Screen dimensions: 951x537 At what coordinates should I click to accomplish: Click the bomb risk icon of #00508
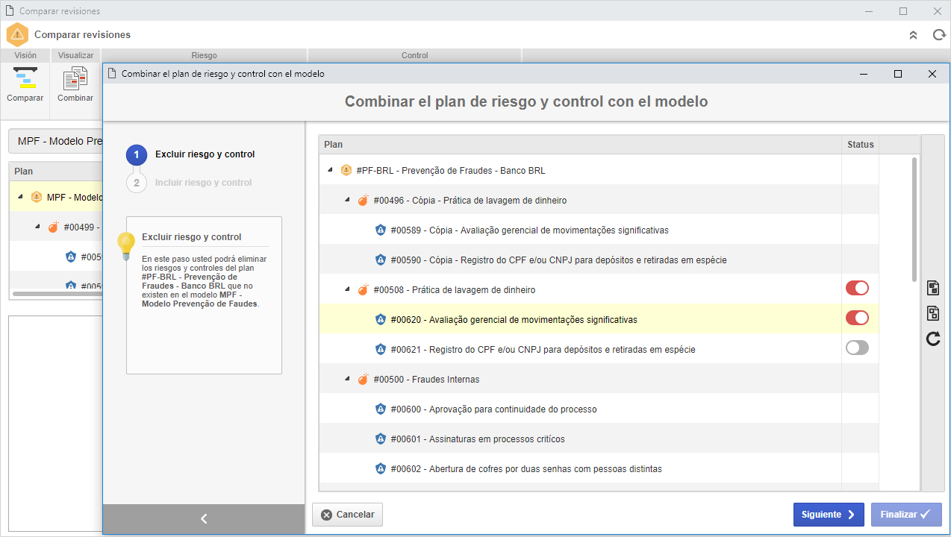(x=363, y=289)
